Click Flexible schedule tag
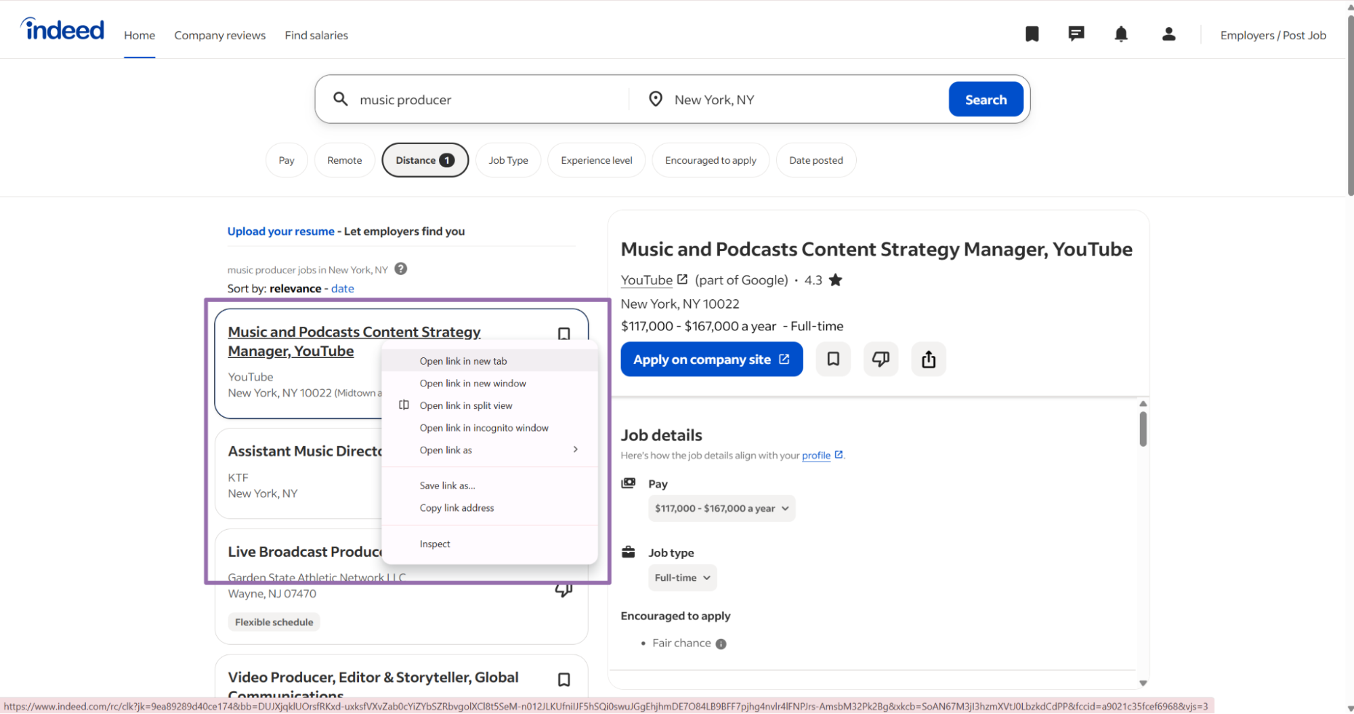 tap(274, 622)
